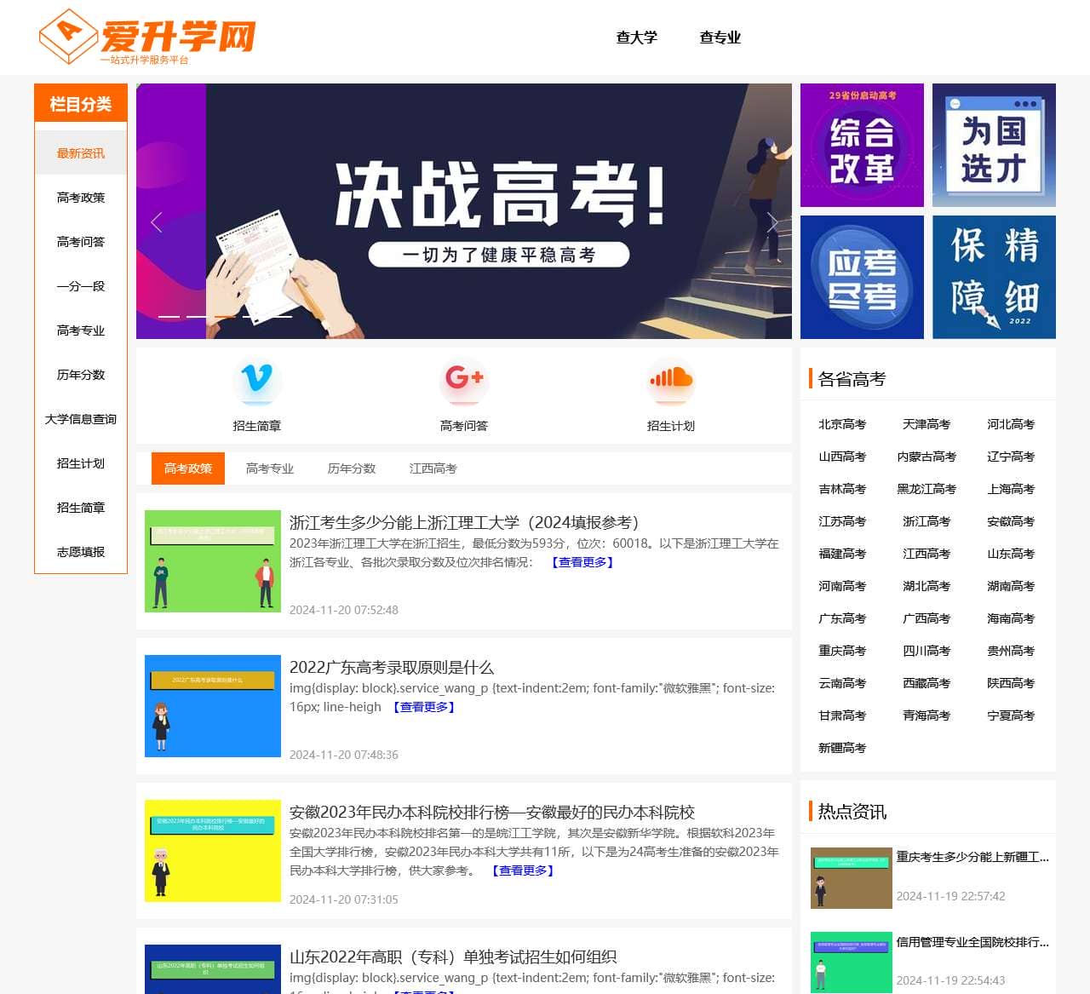Open article 山东2022年高职单独考试招生如何组织
The width and height of the screenshot is (1090, 994).
453,957
